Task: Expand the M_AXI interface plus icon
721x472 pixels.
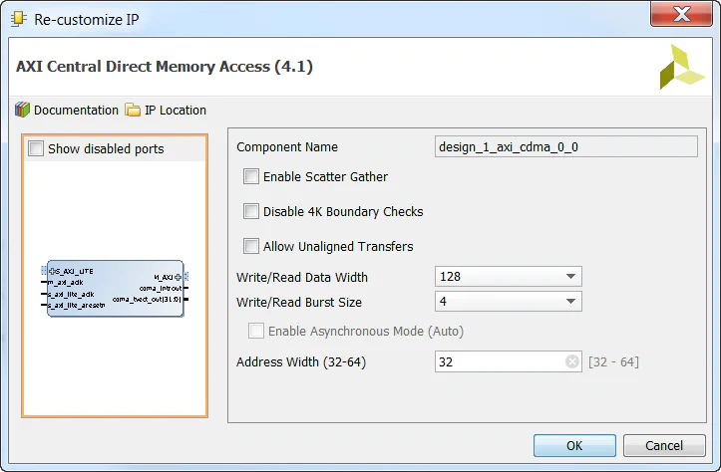Action: (x=178, y=277)
